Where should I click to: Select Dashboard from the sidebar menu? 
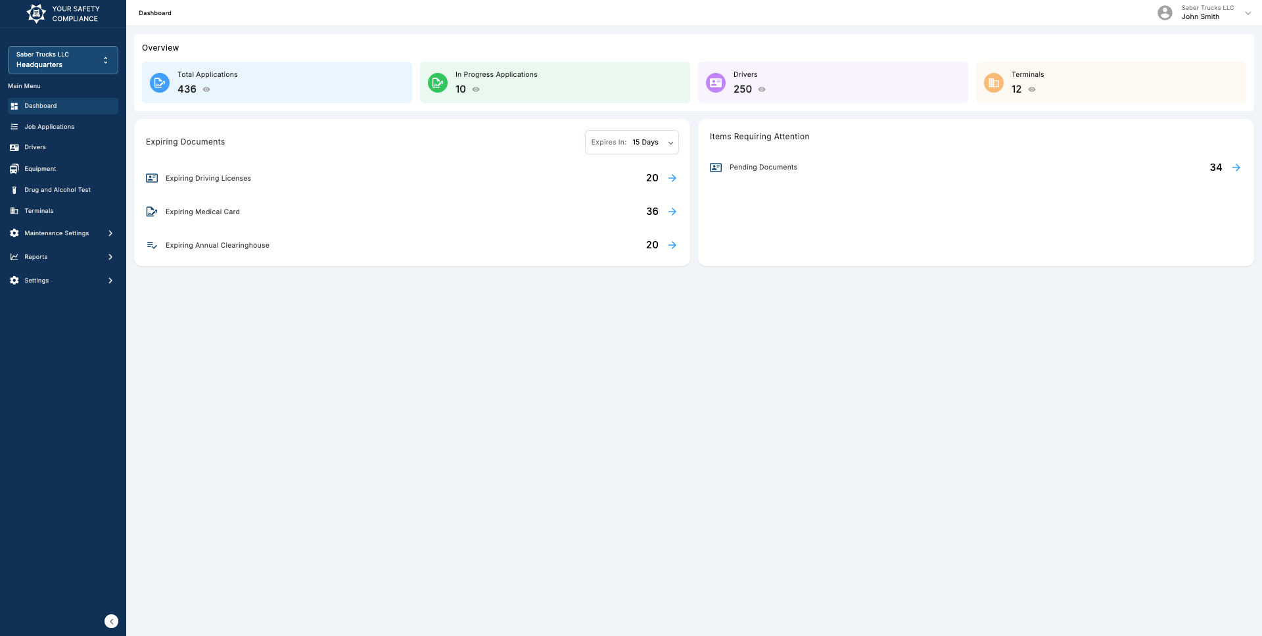pos(41,106)
